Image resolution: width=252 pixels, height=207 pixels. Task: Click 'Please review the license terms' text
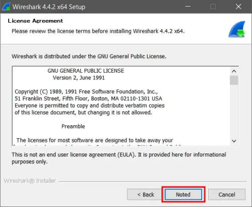point(98,31)
